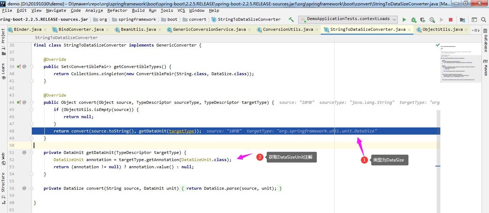Collapse getDataUnit method fold on line 51
Screen dimensions: 489x213
[x=32, y=153]
